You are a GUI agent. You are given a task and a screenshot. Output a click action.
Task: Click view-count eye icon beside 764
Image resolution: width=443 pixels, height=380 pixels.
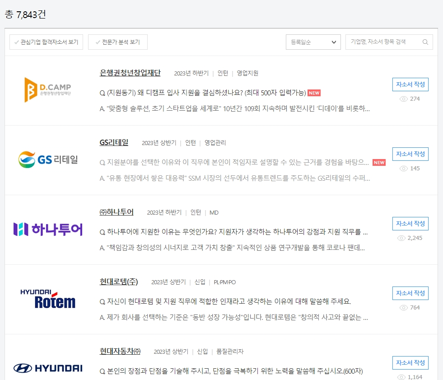coord(403,308)
